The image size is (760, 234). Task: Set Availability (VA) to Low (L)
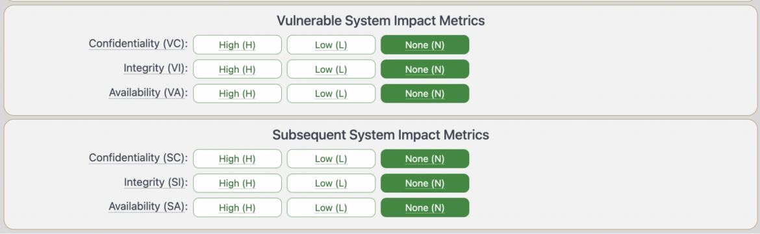coord(331,93)
